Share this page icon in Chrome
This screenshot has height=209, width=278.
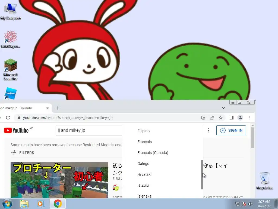[x=212, y=118]
